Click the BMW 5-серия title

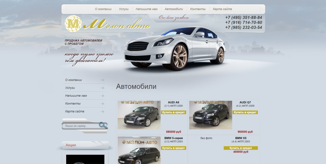pos(174,138)
